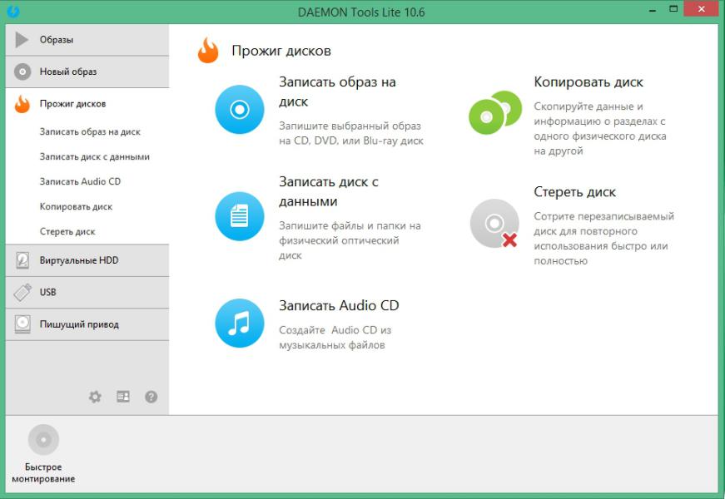Open the USB sidebar section
This screenshot has width=725, height=499.
coord(48,293)
